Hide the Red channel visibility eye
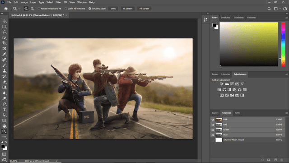 click(x=213, y=125)
